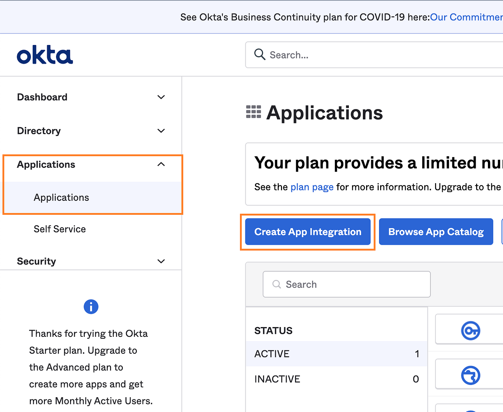This screenshot has height=412, width=503.
Task: Open the app with the key icon
Action: coord(471,330)
